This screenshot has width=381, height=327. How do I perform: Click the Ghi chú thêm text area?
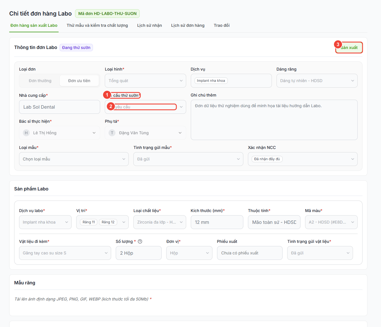tap(274, 120)
